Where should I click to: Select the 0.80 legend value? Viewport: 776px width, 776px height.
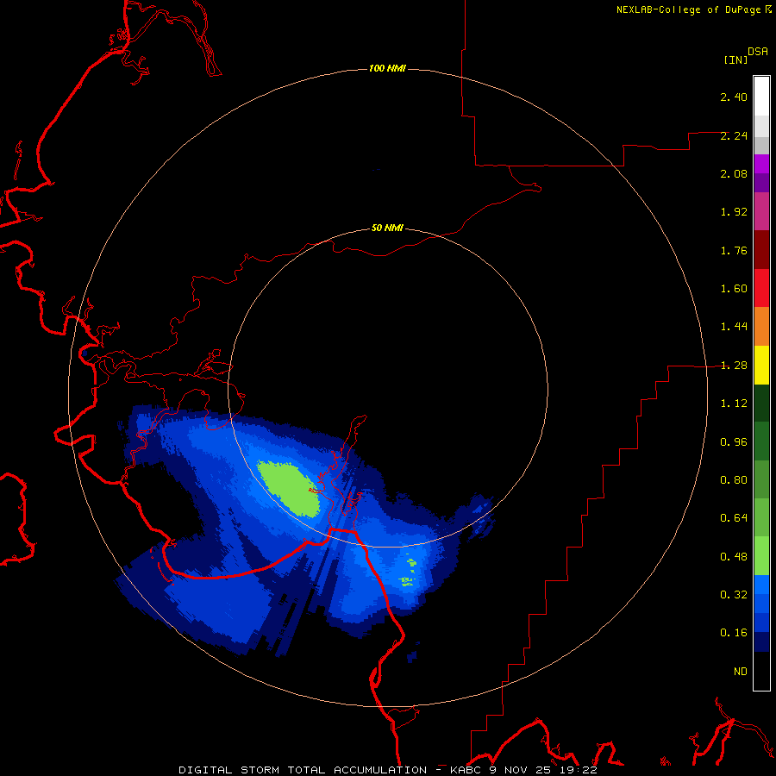pyautogui.click(x=734, y=480)
